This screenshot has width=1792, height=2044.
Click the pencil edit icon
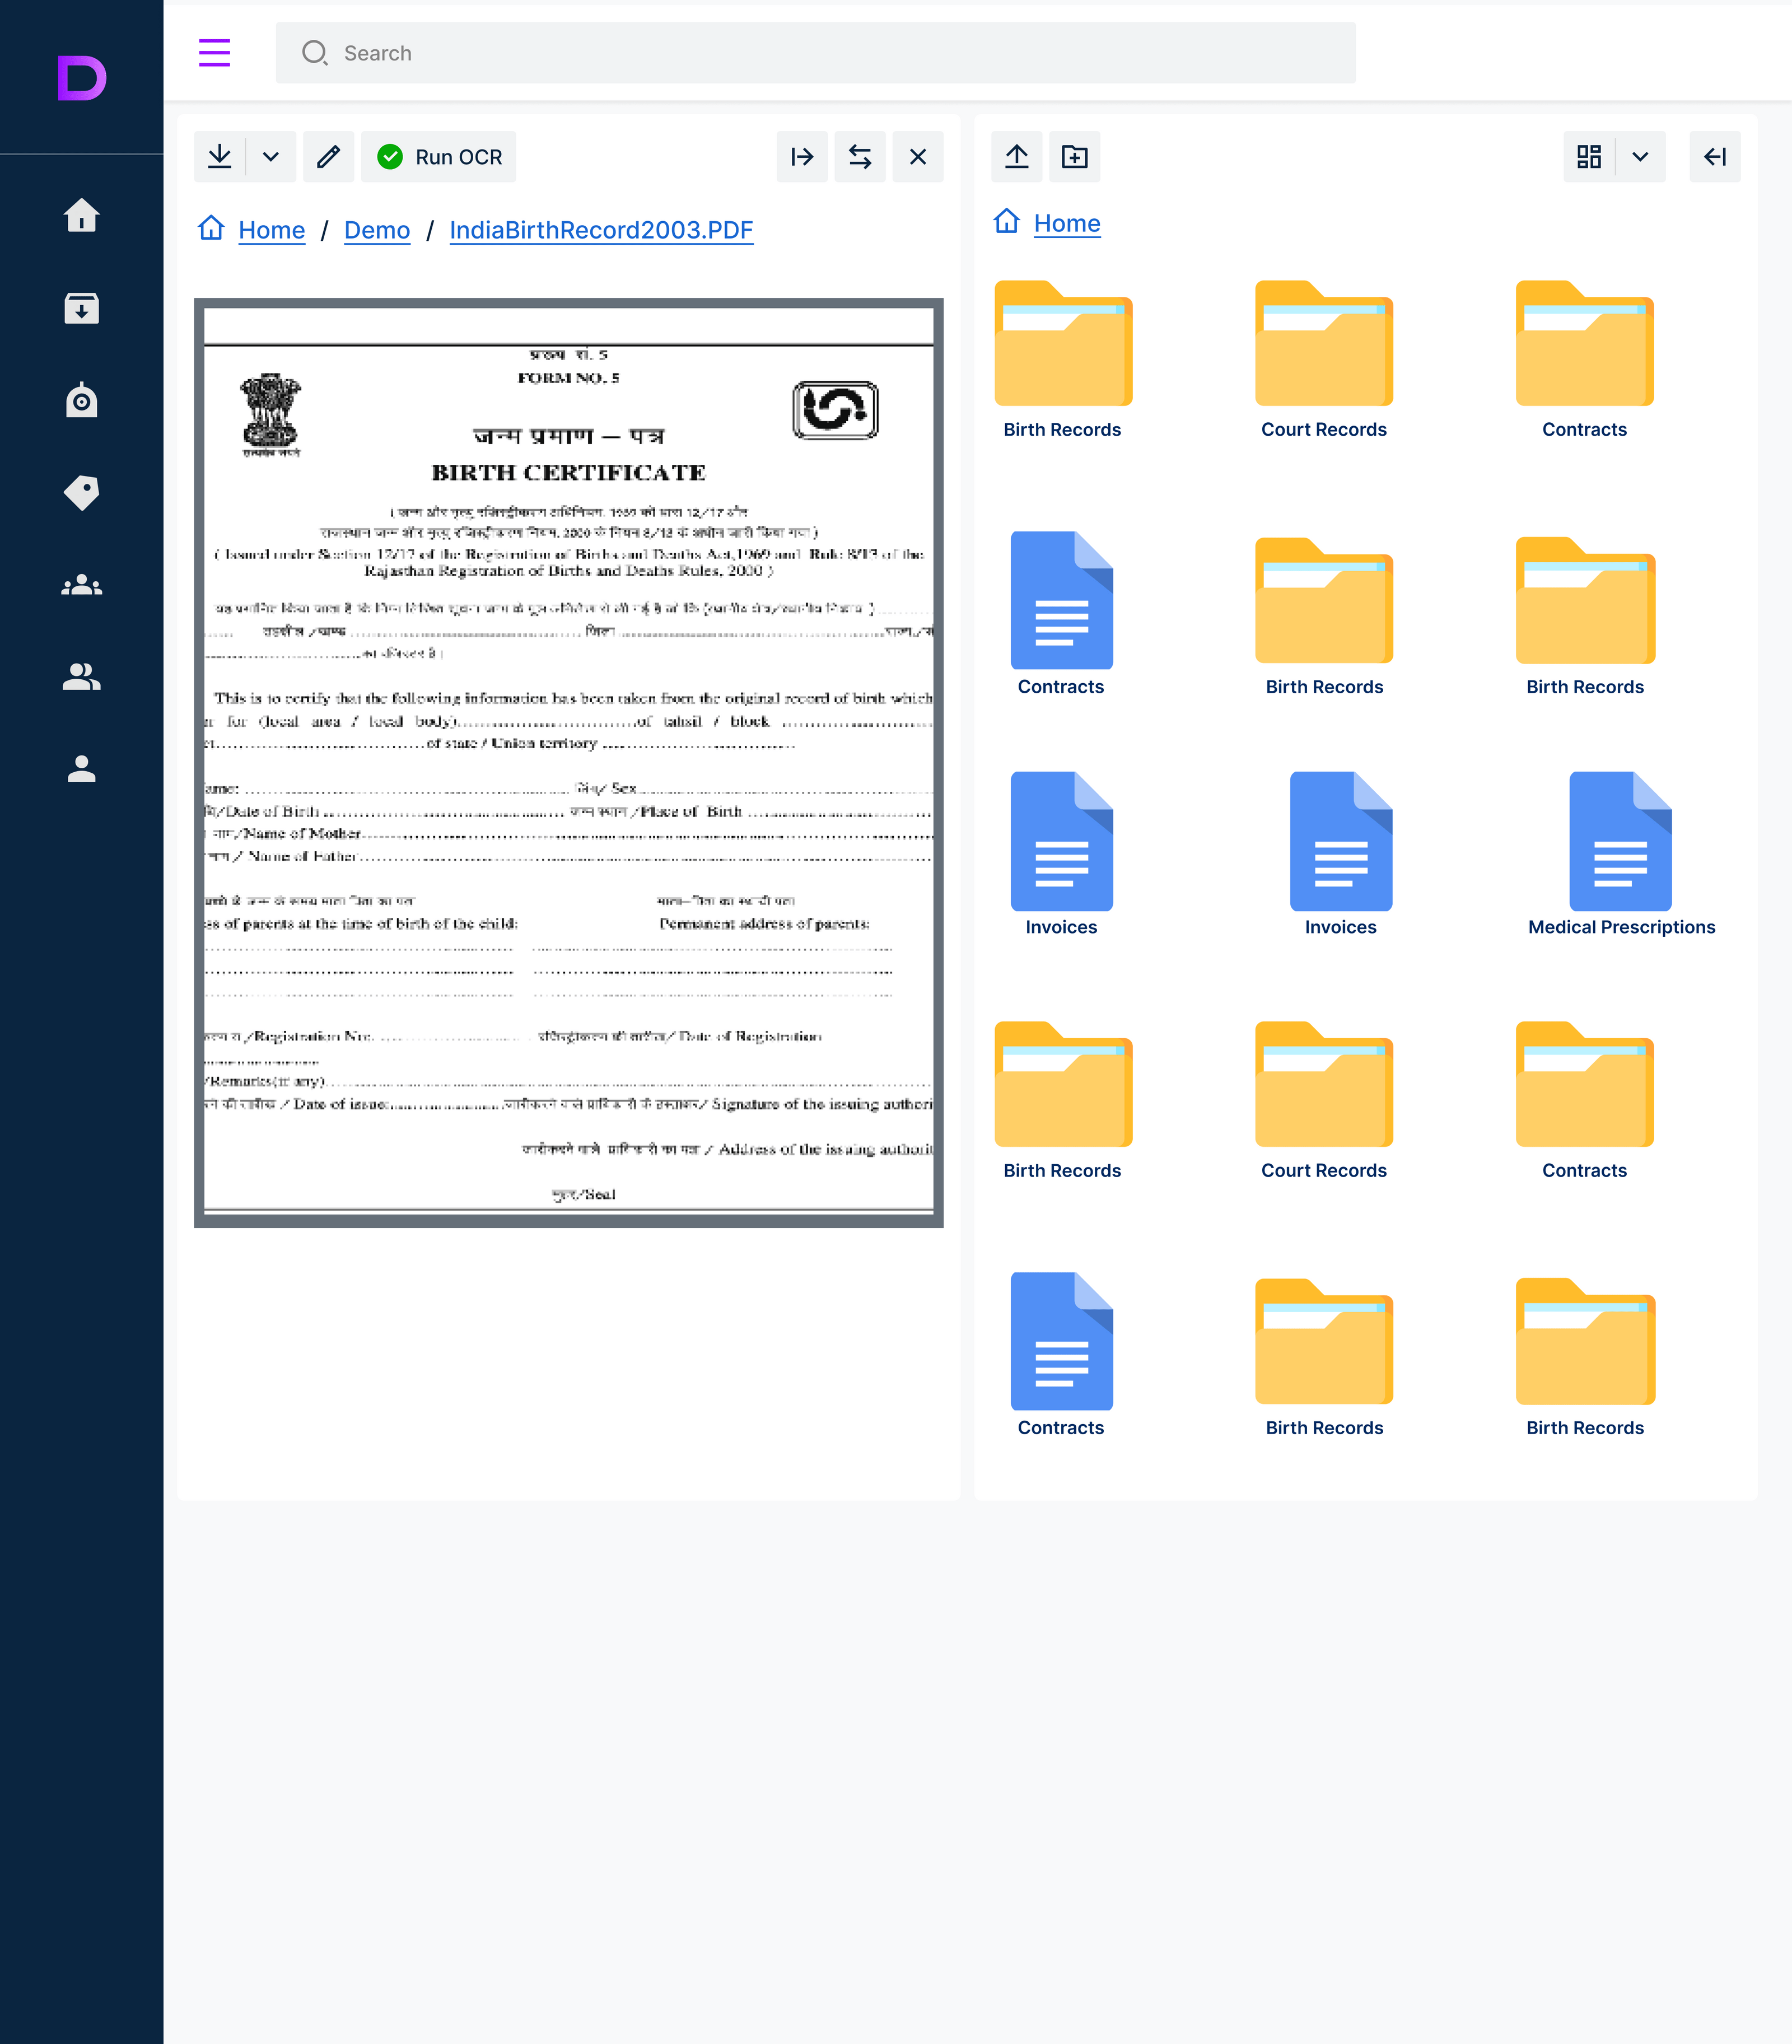point(328,157)
